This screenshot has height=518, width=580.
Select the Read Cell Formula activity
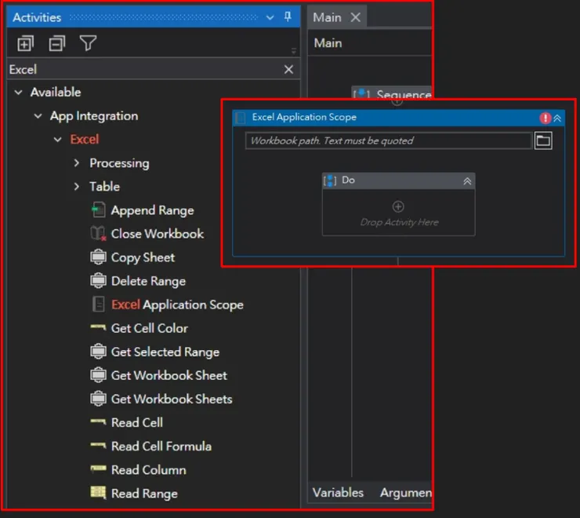click(161, 446)
